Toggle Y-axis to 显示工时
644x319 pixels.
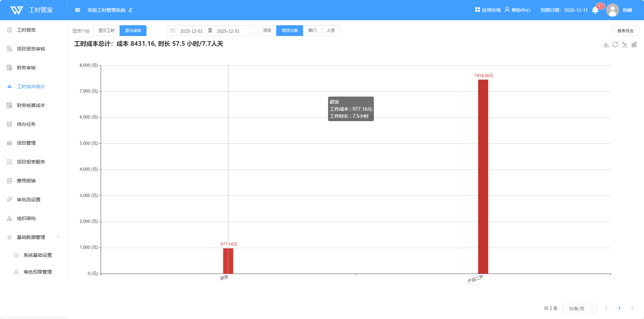tap(106, 31)
